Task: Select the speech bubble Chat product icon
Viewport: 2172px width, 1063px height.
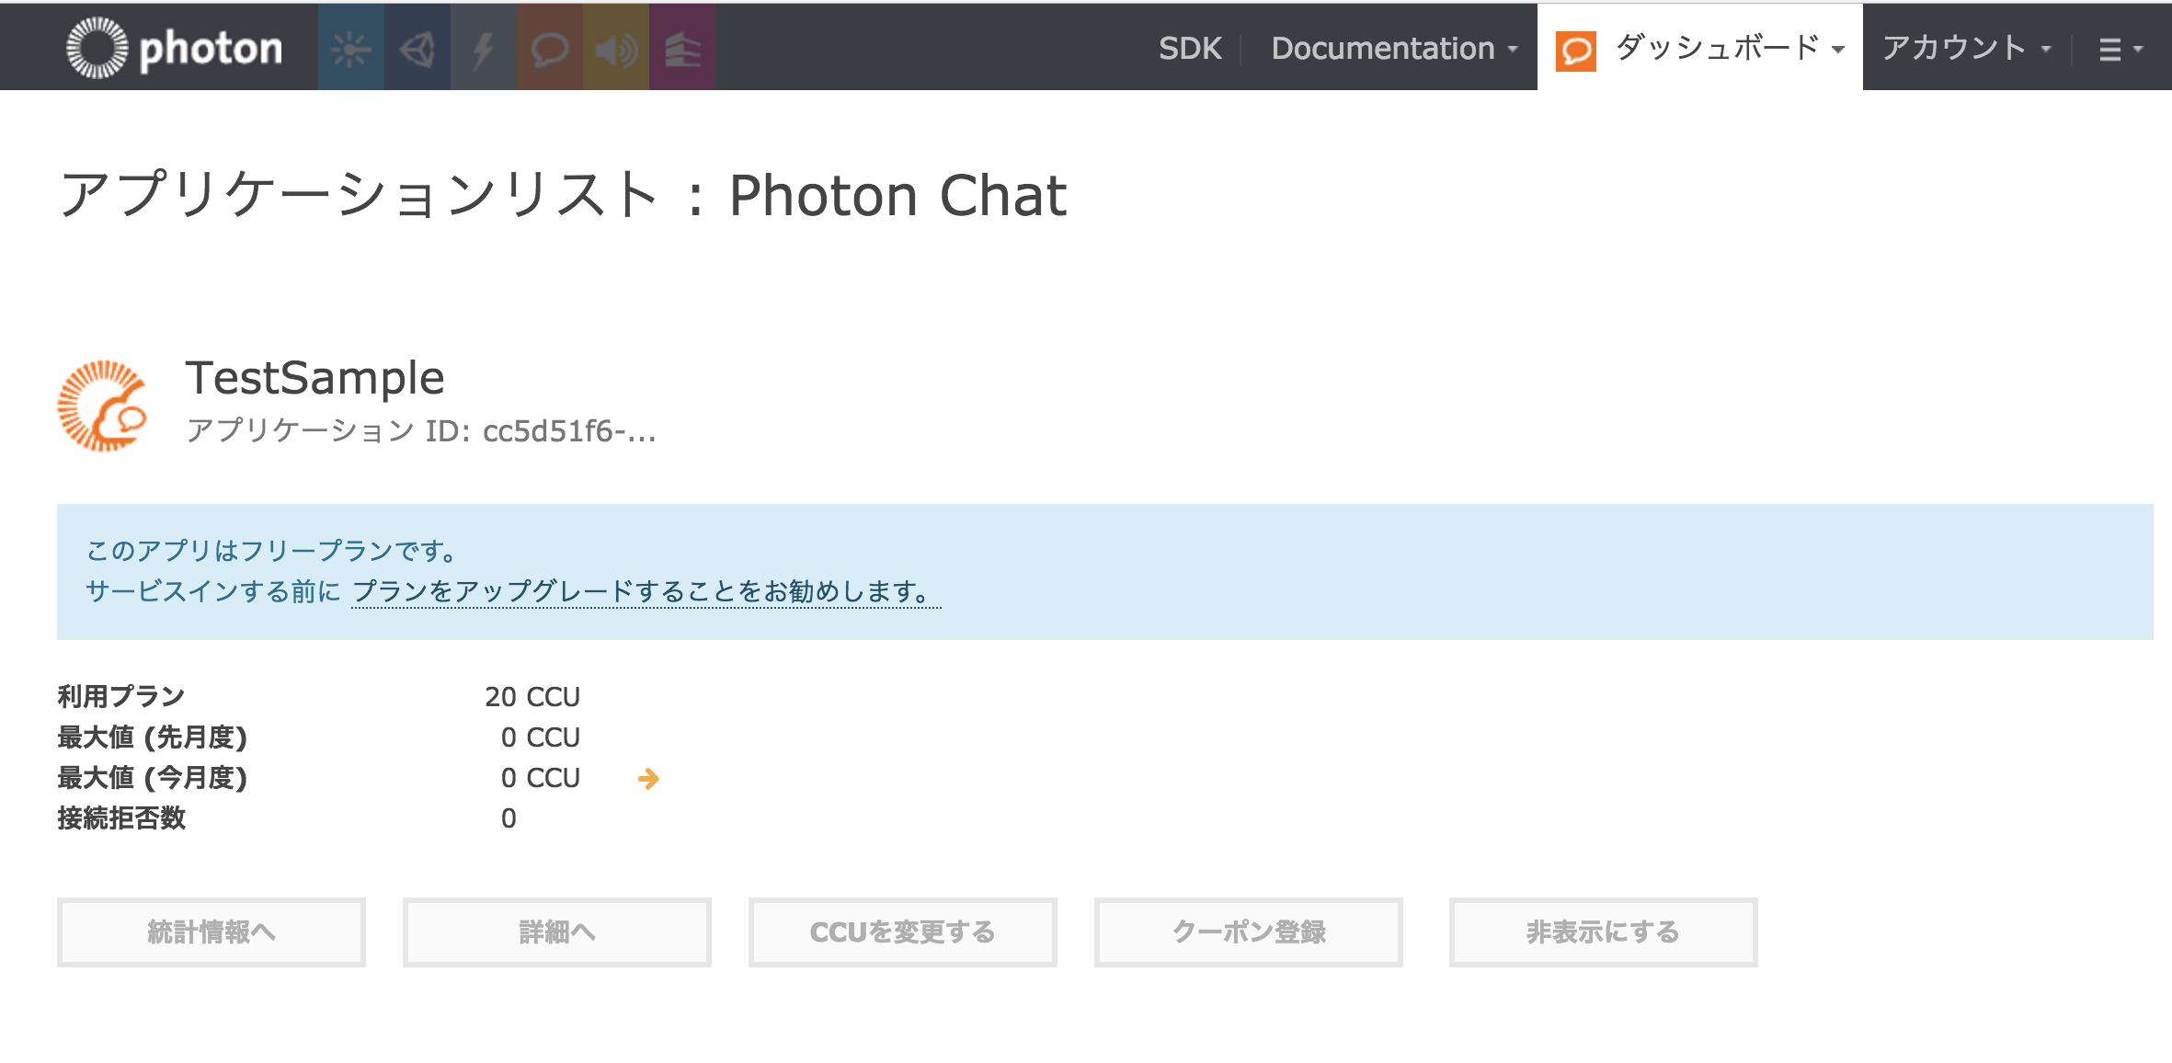Action: pos(550,48)
